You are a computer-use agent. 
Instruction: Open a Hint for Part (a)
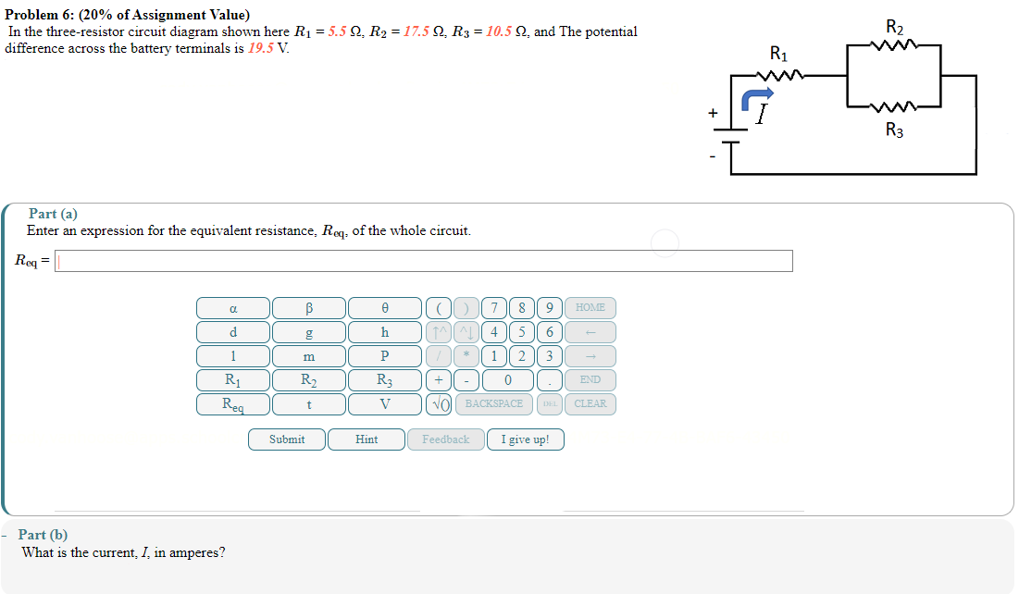click(x=367, y=439)
